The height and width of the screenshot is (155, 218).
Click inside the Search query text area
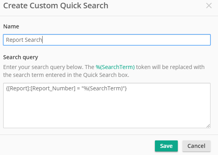(x=107, y=105)
